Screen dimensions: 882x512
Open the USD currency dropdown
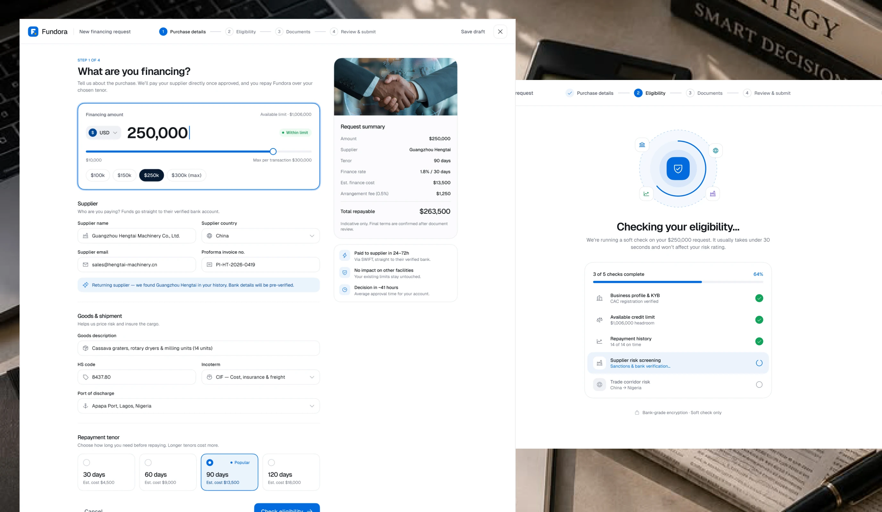(103, 132)
